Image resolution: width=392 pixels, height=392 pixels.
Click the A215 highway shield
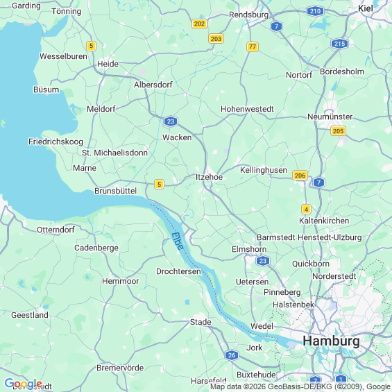point(339,44)
